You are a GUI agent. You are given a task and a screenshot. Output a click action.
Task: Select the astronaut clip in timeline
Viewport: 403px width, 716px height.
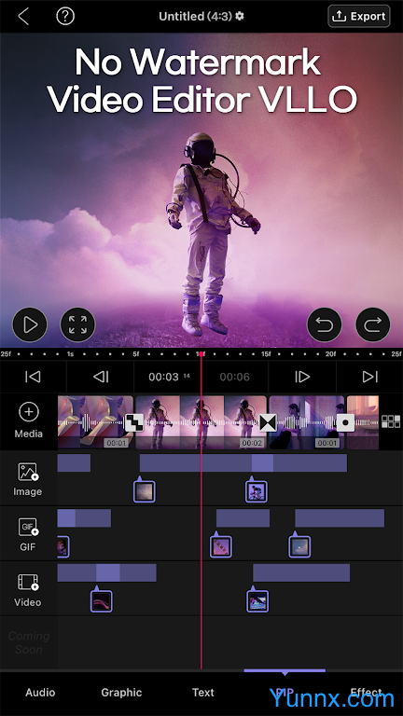(201, 422)
